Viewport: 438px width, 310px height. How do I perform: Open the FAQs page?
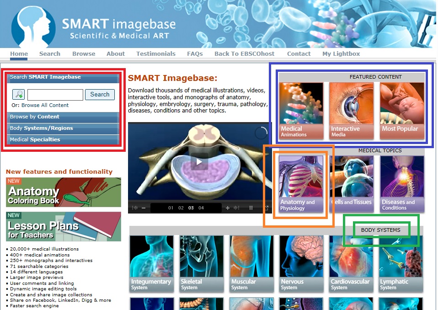[x=195, y=53]
